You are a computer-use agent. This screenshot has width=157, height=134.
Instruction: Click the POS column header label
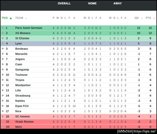pyautogui.click(x=5, y=18)
